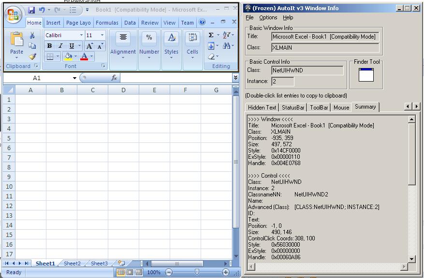Open the File menu in AutoIt Window Info
The width and height of the screenshot is (424, 278).
pyautogui.click(x=249, y=17)
